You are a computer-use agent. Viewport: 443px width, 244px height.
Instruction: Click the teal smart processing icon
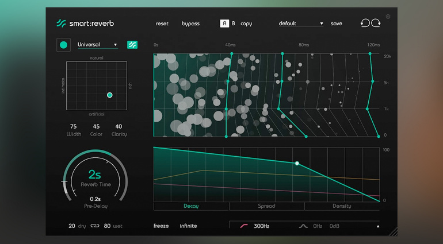(132, 45)
